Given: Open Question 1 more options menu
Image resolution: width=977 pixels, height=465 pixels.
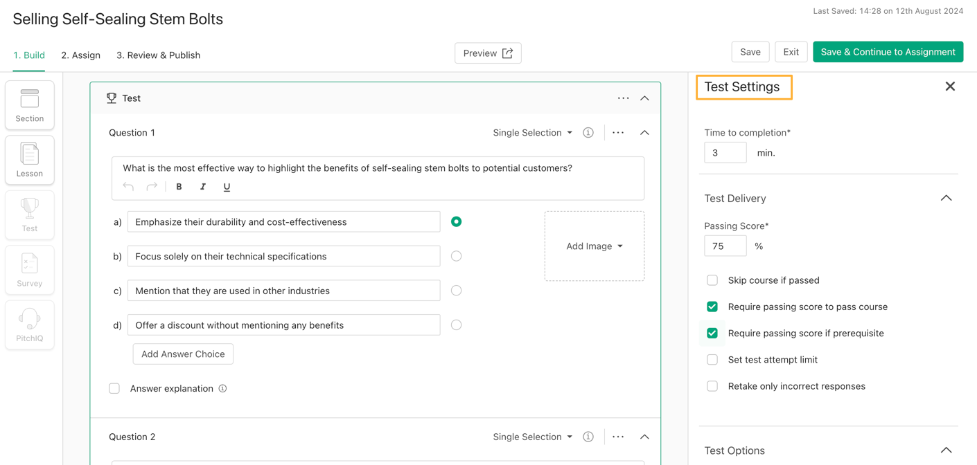Looking at the screenshot, I should (618, 133).
